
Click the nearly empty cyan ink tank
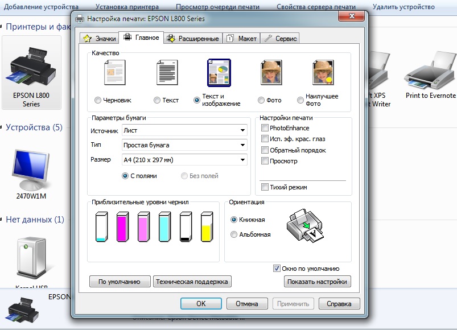point(101,227)
